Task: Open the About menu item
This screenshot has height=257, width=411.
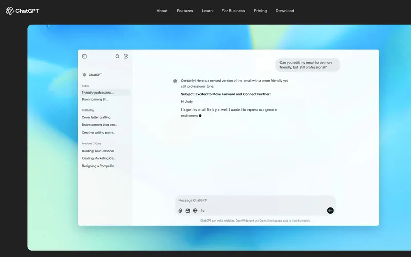Action: click(162, 11)
